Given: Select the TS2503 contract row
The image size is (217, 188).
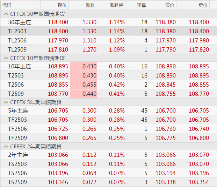Looking at the screenshot, I should pos(109,164).
